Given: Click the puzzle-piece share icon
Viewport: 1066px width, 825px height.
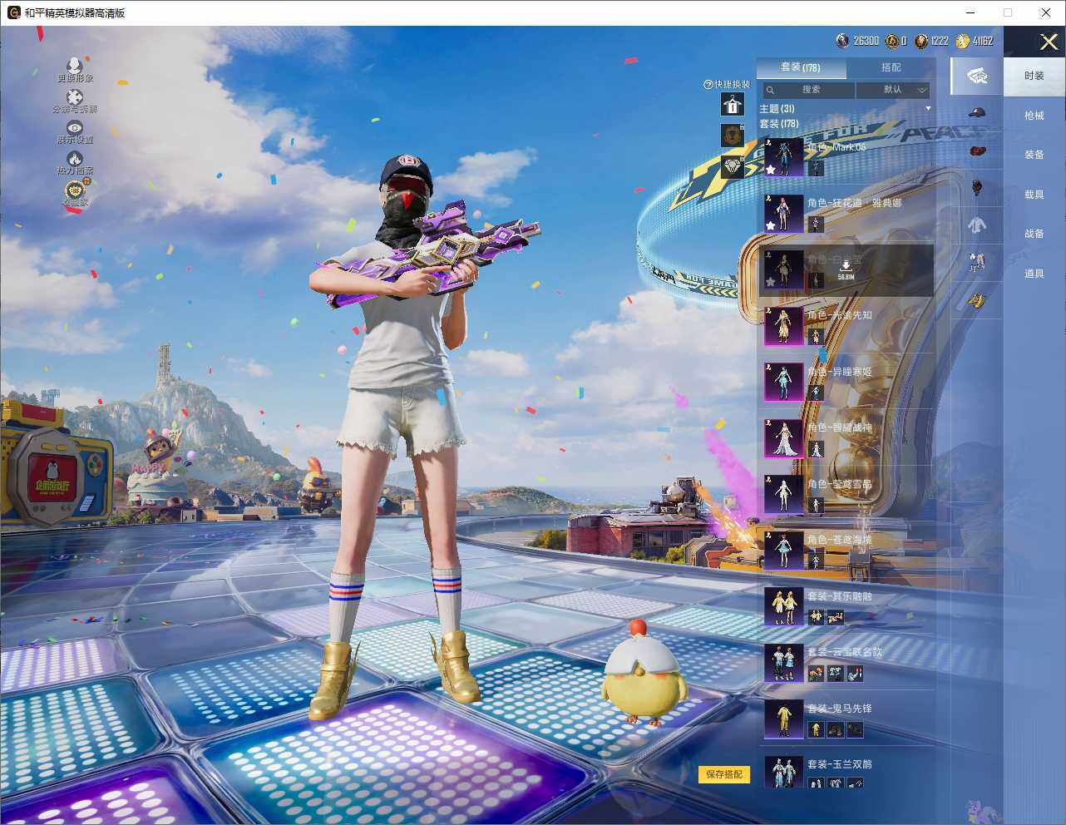Looking at the screenshot, I should (x=74, y=97).
